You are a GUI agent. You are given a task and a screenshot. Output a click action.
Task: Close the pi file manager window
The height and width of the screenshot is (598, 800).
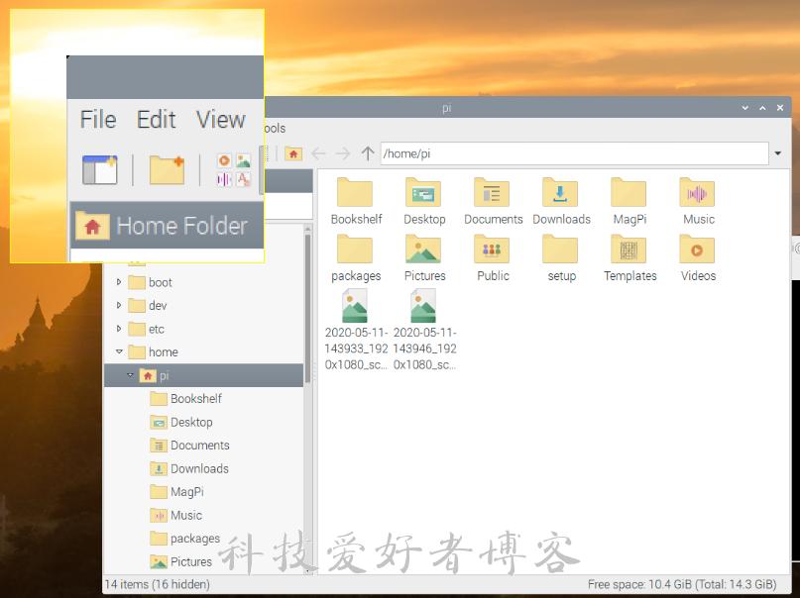780,108
